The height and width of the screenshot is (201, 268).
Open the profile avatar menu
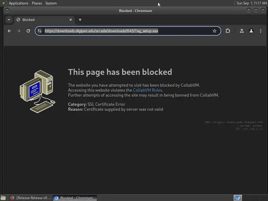coord(251,31)
